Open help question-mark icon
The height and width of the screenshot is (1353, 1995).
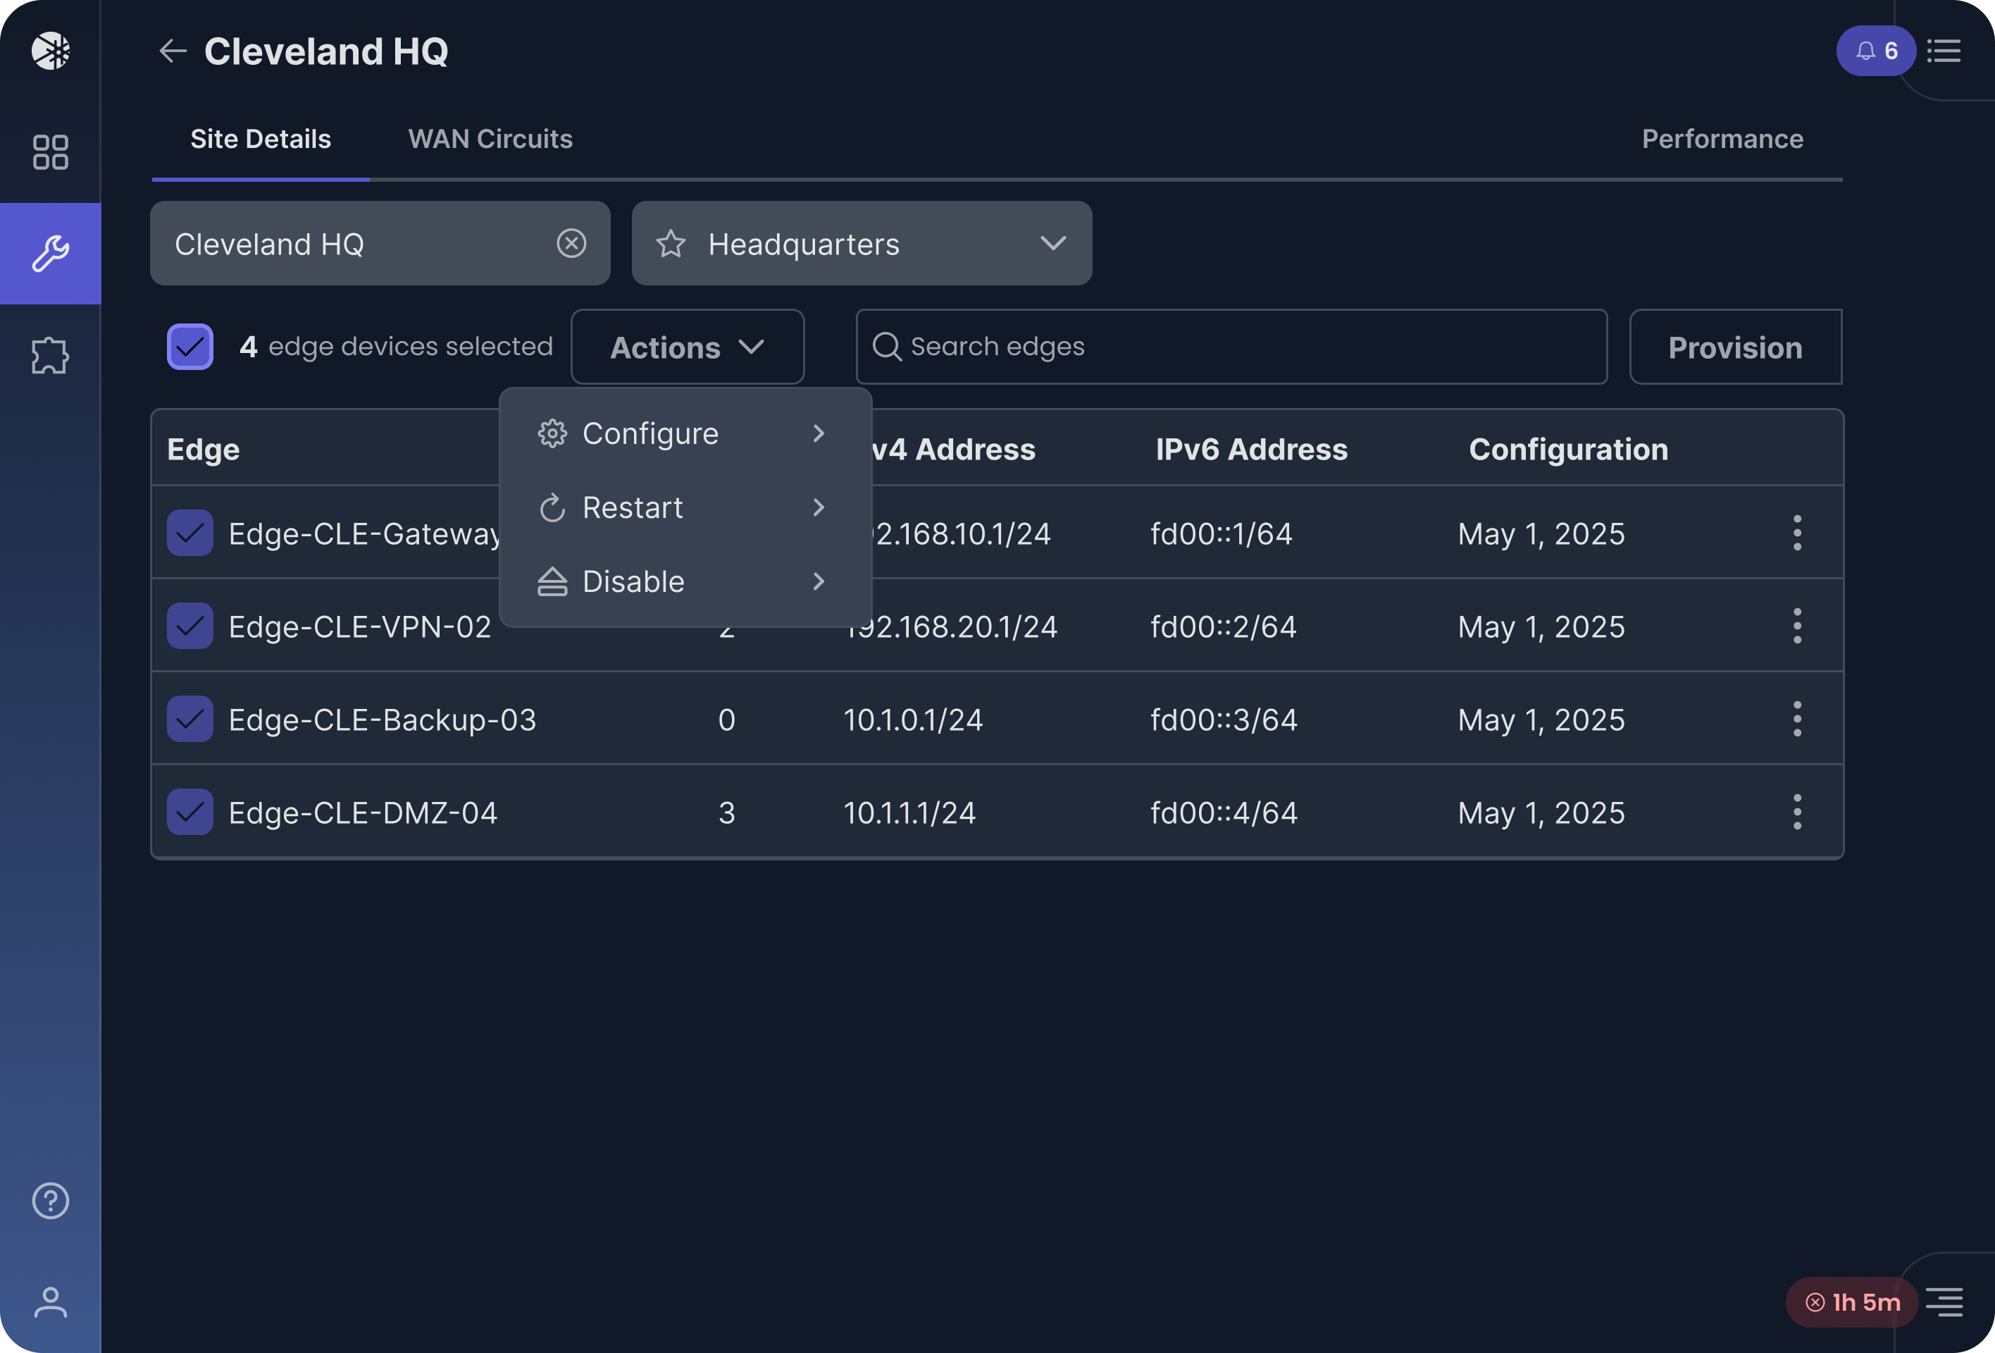pos(51,1200)
